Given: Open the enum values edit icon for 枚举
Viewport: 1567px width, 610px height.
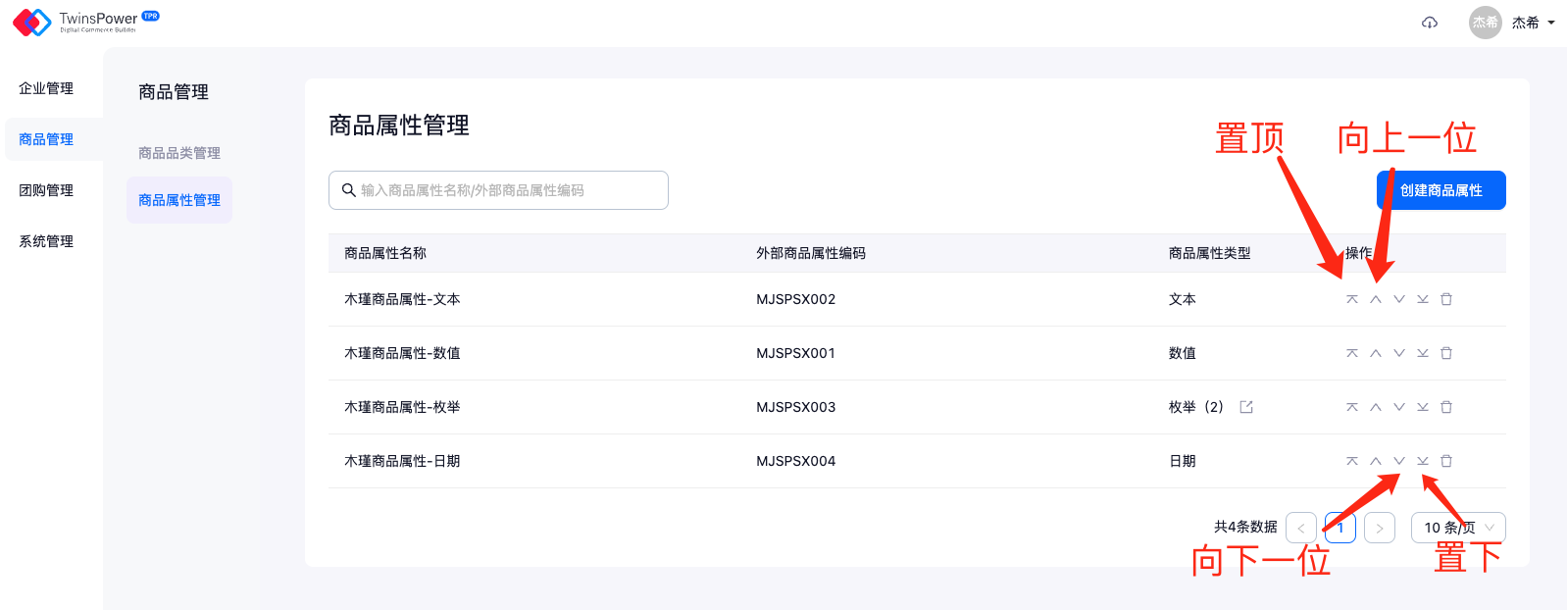Looking at the screenshot, I should (x=1246, y=407).
